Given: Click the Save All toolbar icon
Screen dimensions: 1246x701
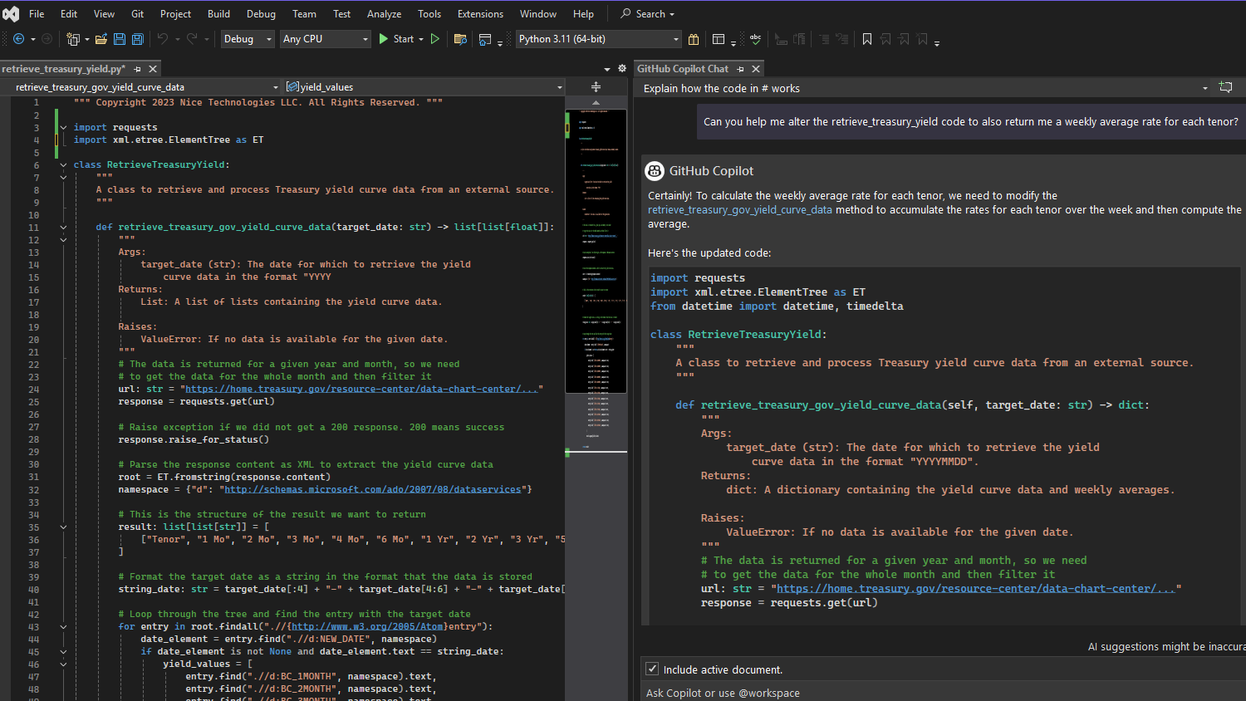Looking at the screenshot, I should 138,39.
